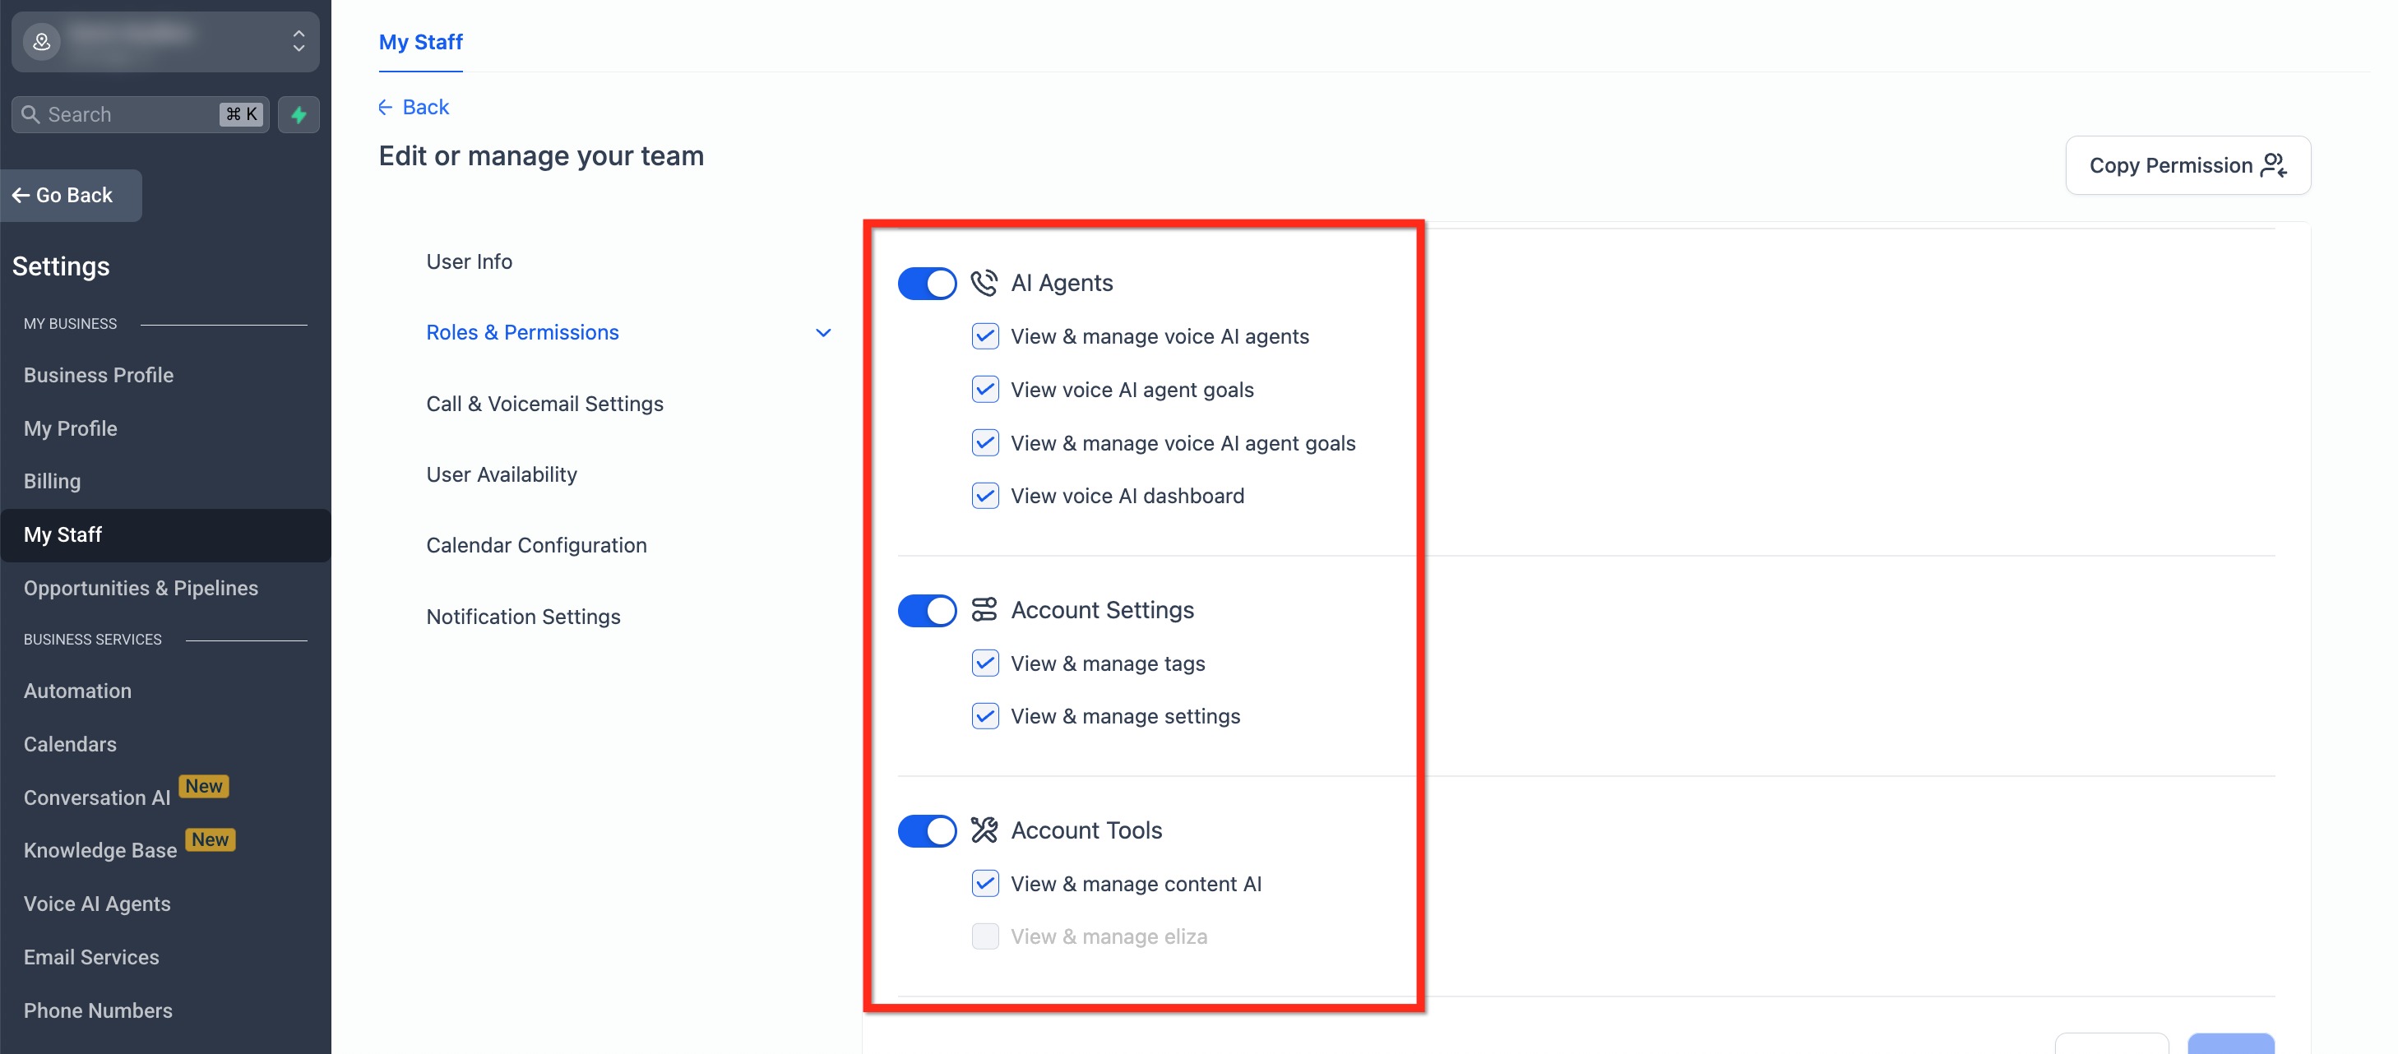Click the account avatar icon in the sidebar
The image size is (2398, 1054).
pyautogui.click(x=42, y=41)
